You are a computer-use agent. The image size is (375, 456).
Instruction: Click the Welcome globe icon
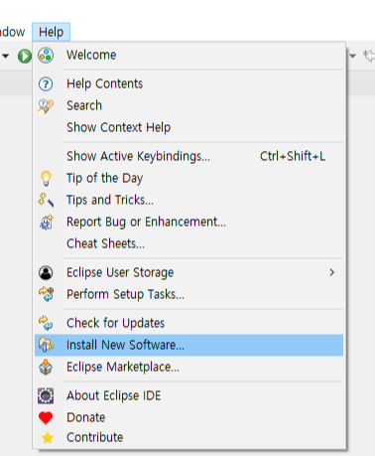click(x=46, y=56)
